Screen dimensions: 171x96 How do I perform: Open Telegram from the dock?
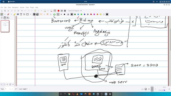tap(94, 94)
